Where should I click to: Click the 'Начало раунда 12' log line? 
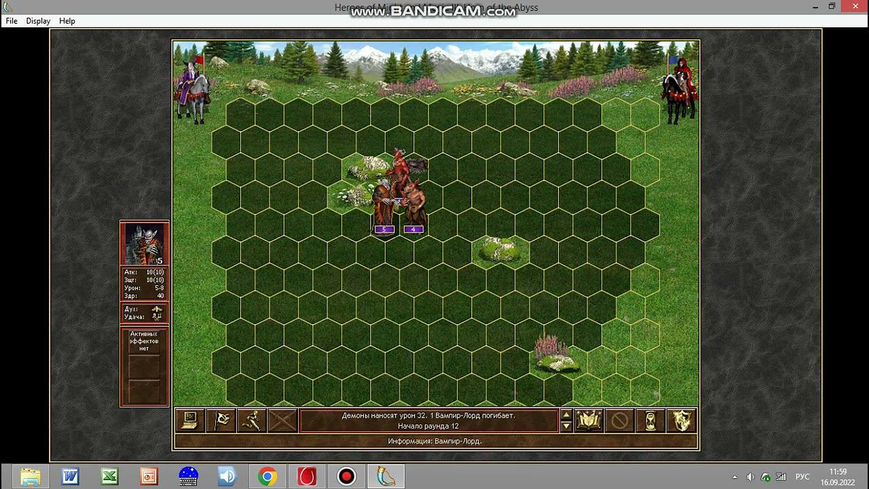(x=428, y=426)
